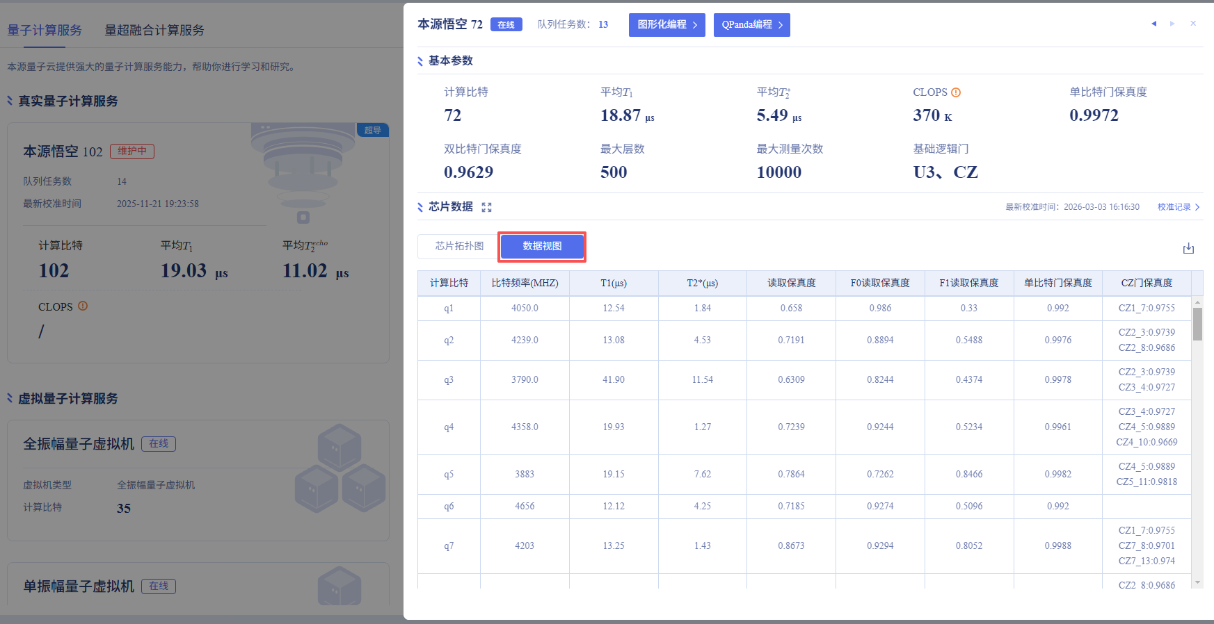
Task: Switch to 量超融合计算服务 tab
Action: (x=154, y=31)
